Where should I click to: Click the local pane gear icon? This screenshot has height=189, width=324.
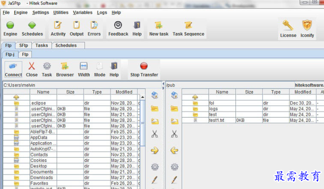pos(155,167)
